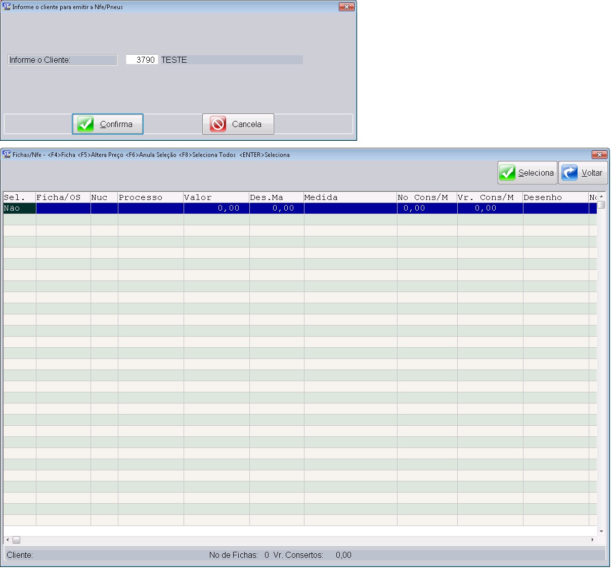Select the highlighted row's 'Não' cell
The width and height of the screenshot is (613, 569).
coord(19,208)
